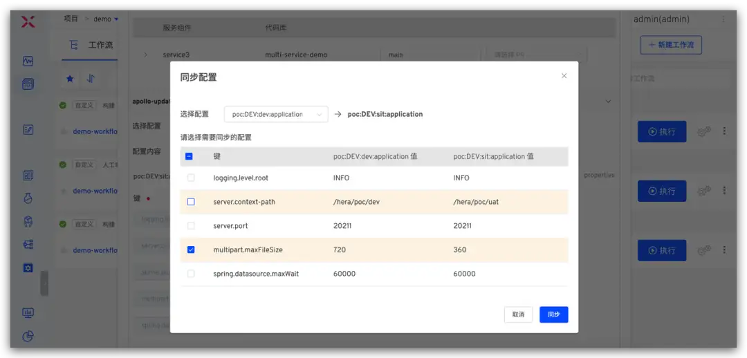Open the monitoring waveform sidebar icon
Viewport: 747px width, 358px height.
(28, 61)
